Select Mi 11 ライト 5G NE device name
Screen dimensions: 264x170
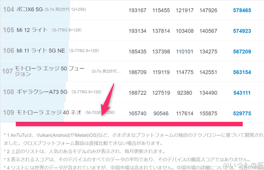[x=41, y=51]
